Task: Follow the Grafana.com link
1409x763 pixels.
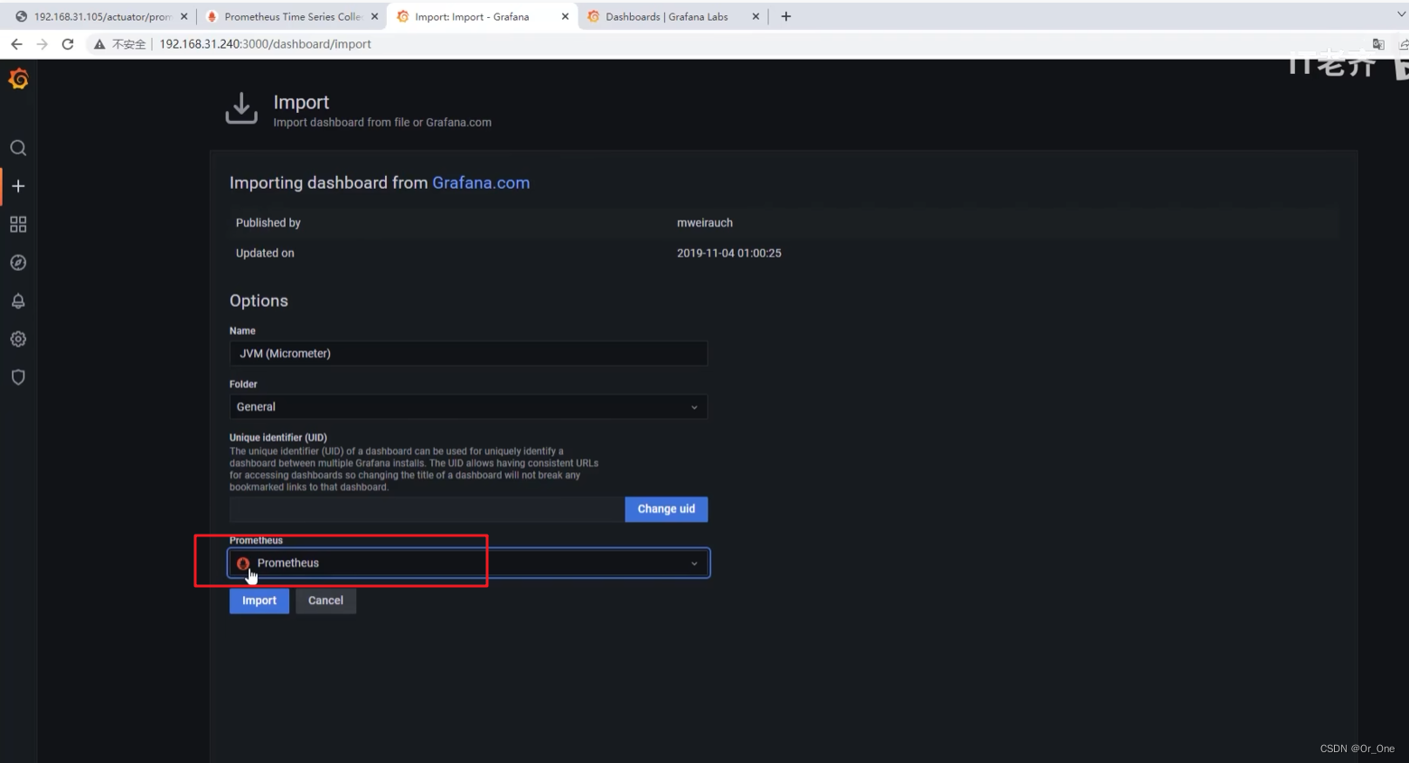Action: (x=481, y=182)
